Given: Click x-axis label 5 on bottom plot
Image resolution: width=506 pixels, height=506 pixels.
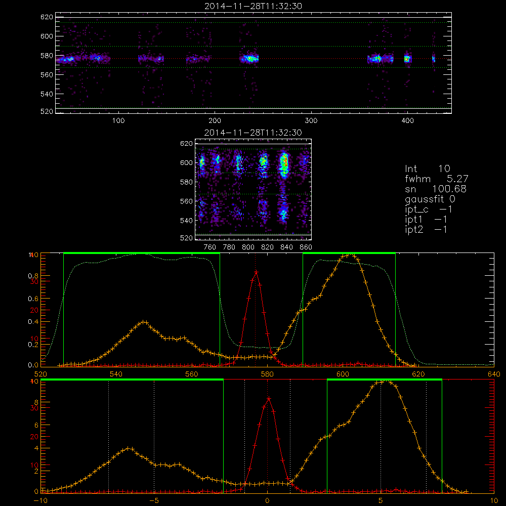Looking at the screenshot, I should coord(381,500).
